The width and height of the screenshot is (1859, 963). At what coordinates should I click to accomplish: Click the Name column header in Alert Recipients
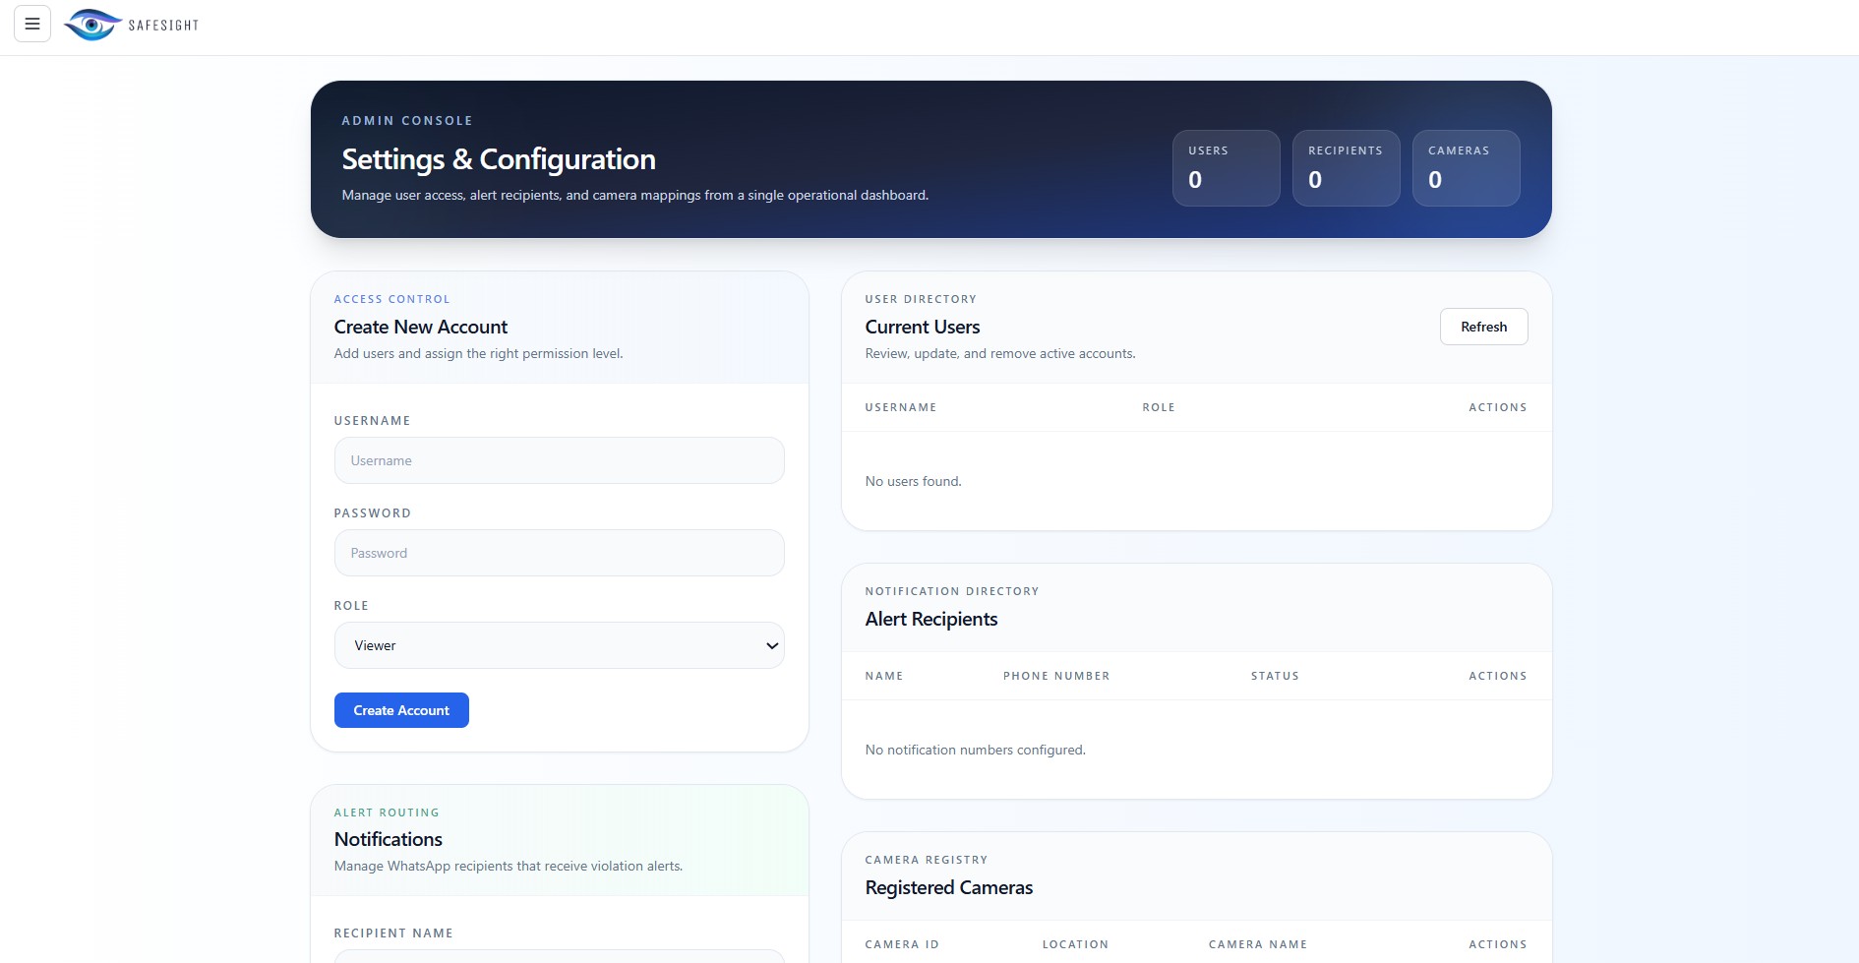coord(884,676)
